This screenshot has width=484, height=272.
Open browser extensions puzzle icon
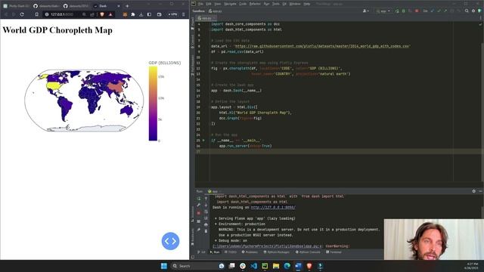tap(133, 14)
